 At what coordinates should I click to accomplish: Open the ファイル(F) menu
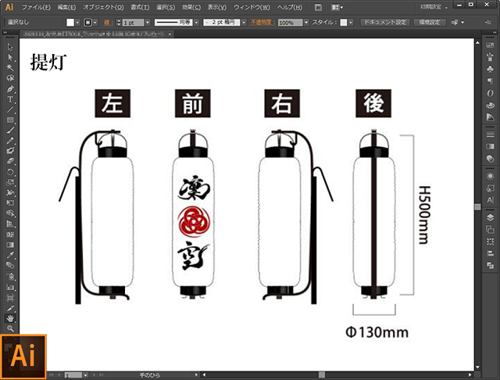[37, 6]
